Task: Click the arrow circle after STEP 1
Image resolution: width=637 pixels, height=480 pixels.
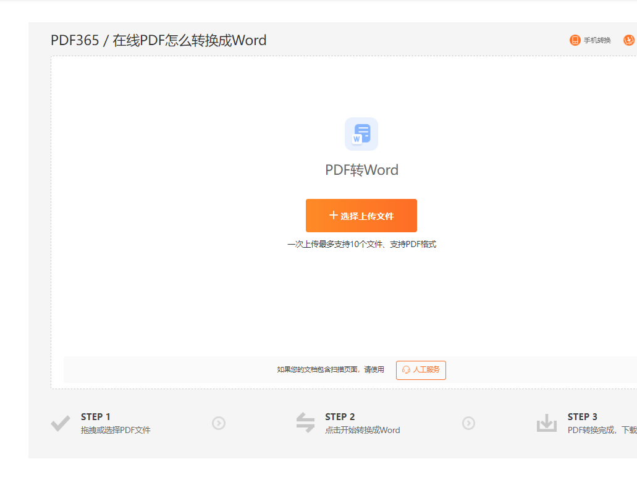Action: [219, 423]
